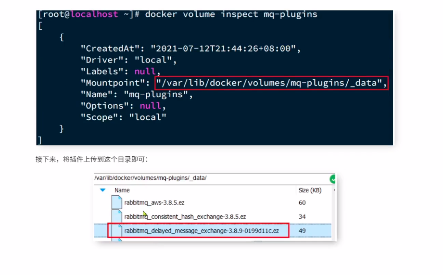
Task: Click the Size (KB) column header
Action: [x=310, y=190]
